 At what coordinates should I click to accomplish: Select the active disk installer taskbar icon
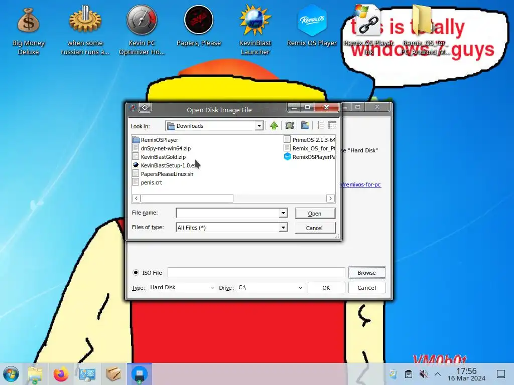pos(140,374)
